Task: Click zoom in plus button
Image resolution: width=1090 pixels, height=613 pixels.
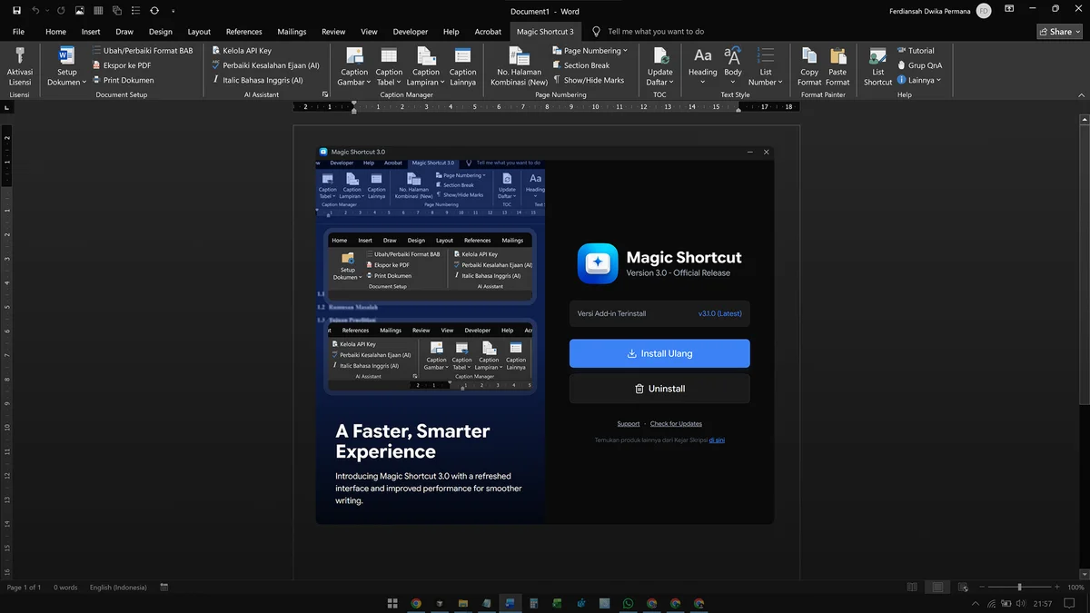Action: coord(1055,588)
